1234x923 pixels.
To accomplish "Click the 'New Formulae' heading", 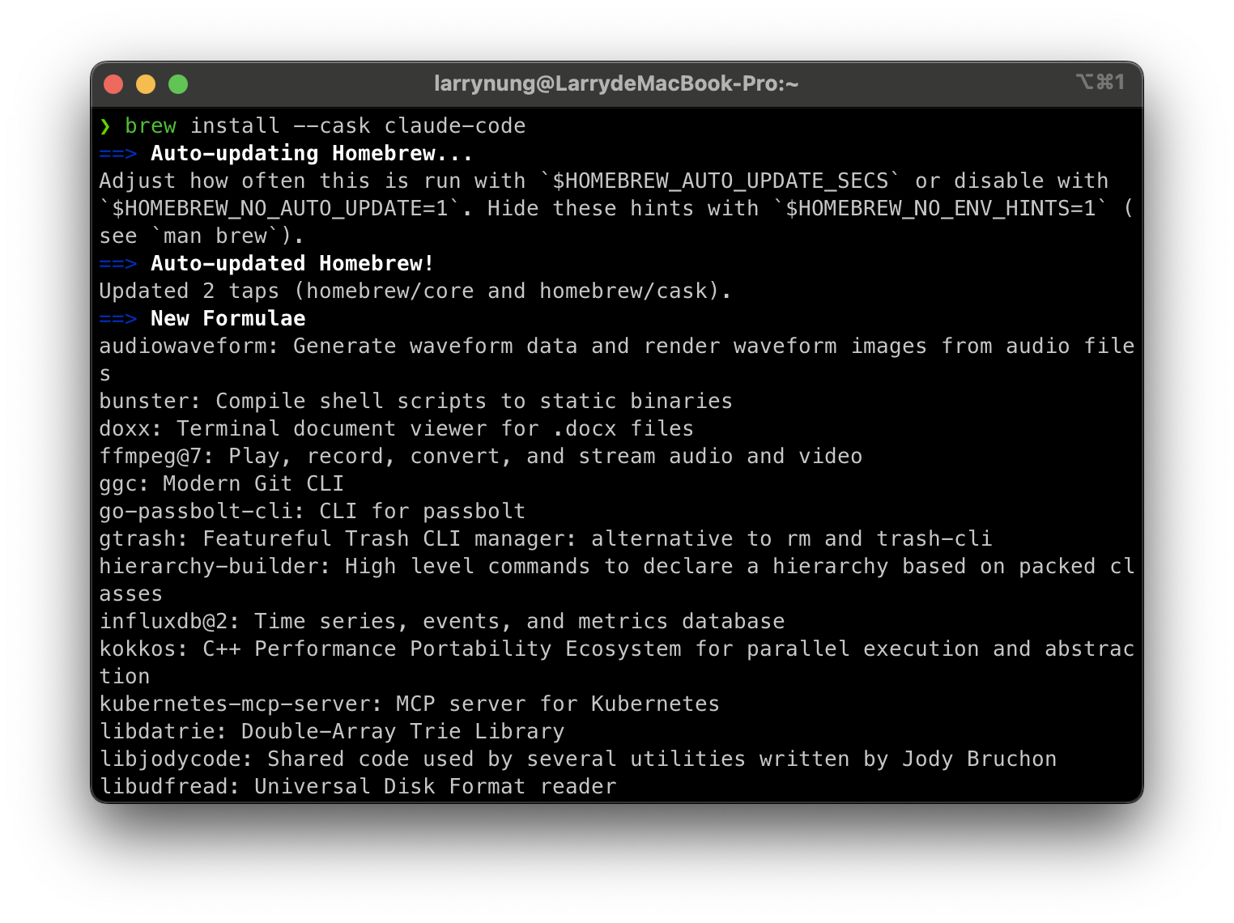I will click(x=228, y=319).
